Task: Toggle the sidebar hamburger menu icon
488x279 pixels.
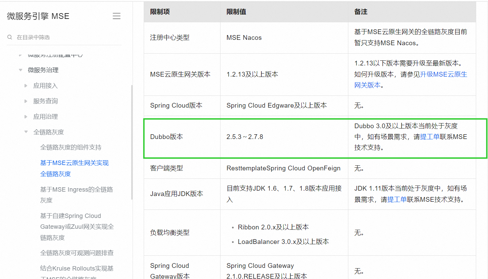Action: click(117, 16)
